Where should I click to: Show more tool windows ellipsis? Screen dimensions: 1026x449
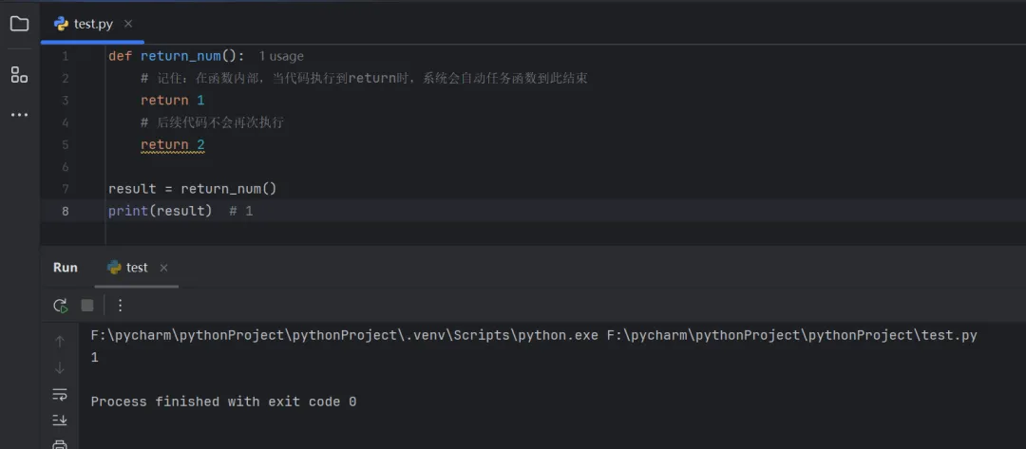coord(19,115)
